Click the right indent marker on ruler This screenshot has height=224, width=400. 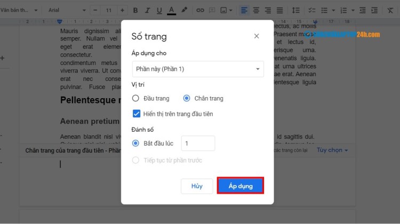pyautogui.click(x=315, y=21)
